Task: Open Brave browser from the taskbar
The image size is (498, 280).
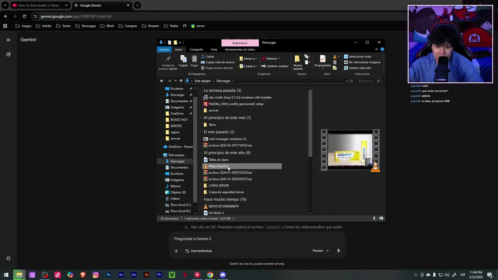Action: tap(83, 275)
